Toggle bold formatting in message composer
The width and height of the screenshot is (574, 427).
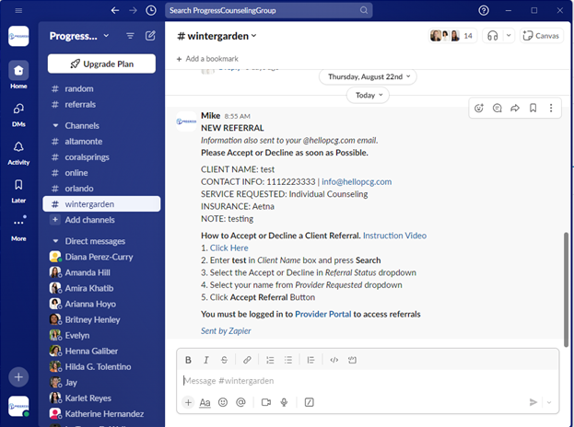(x=189, y=360)
